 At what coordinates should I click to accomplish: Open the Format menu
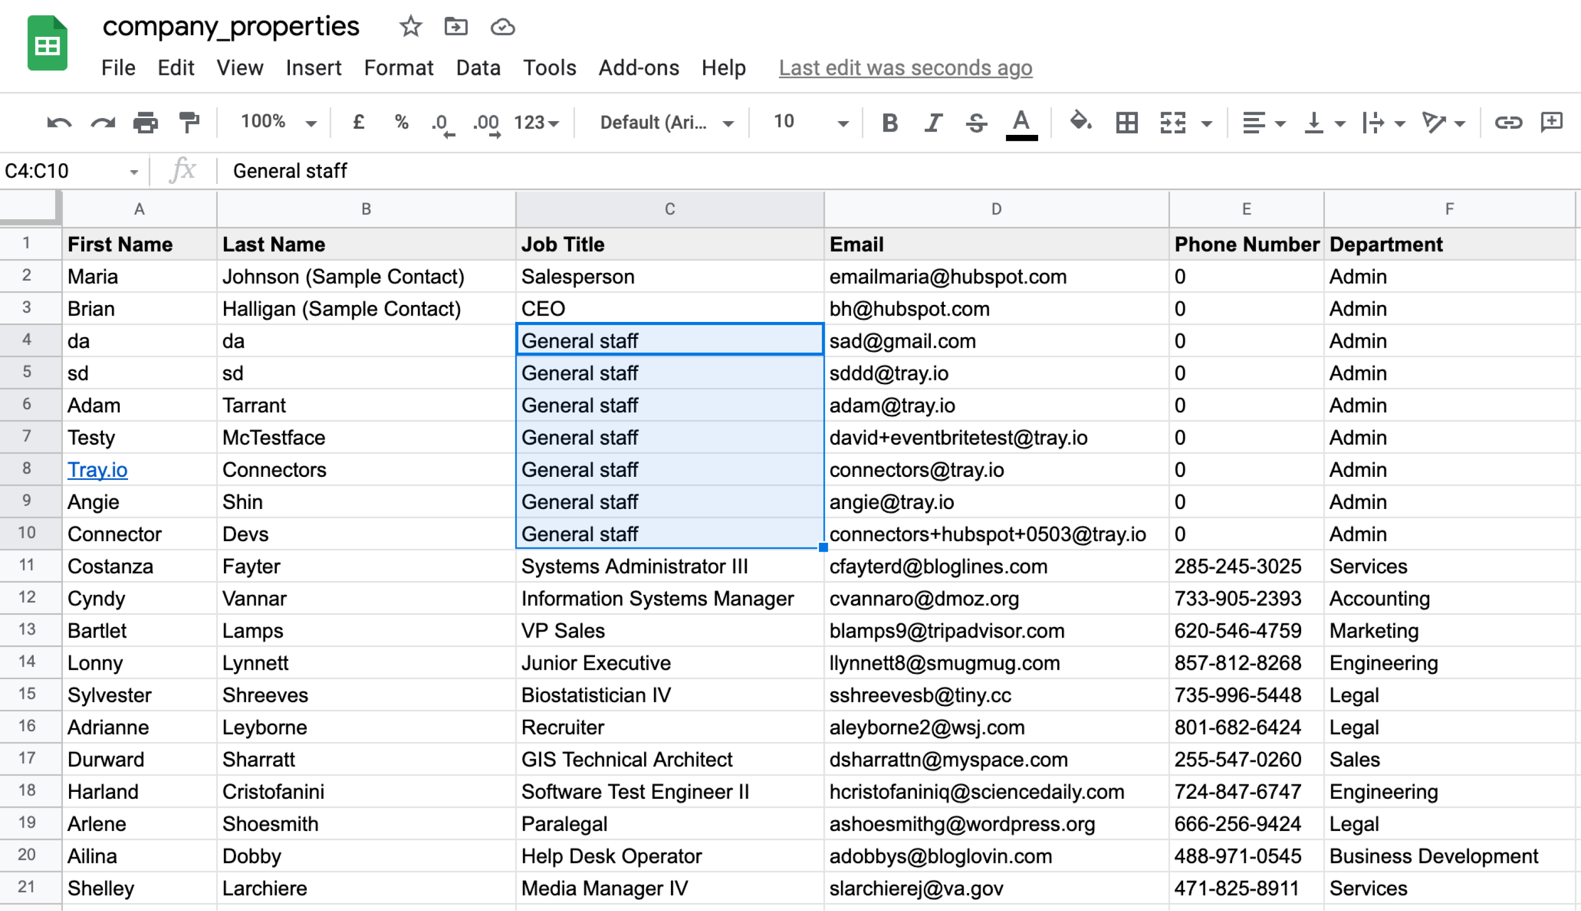click(398, 67)
